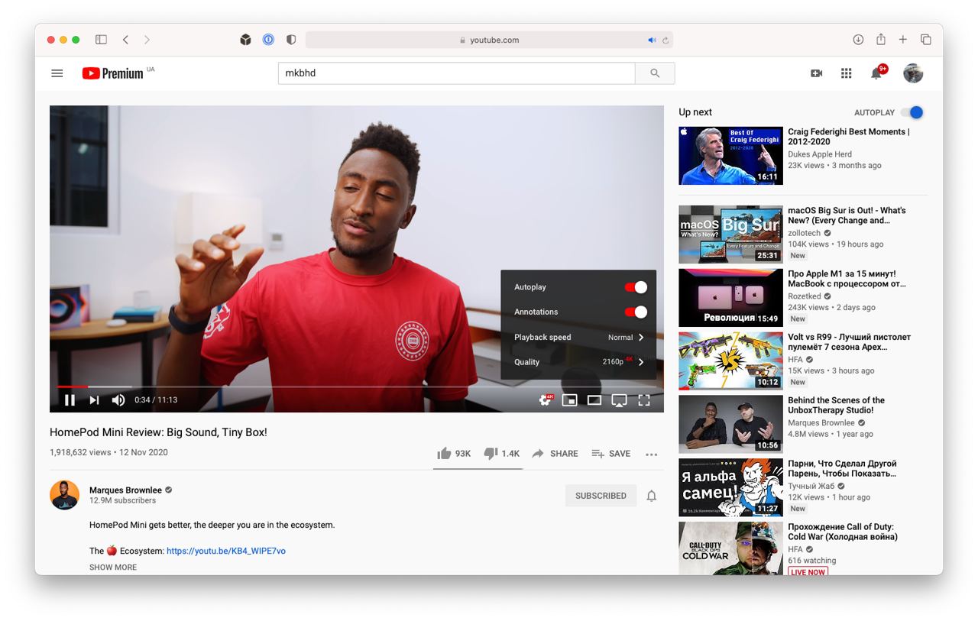This screenshot has height=621, width=978.
Task: Click zollotech channel name
Action: 805,233
